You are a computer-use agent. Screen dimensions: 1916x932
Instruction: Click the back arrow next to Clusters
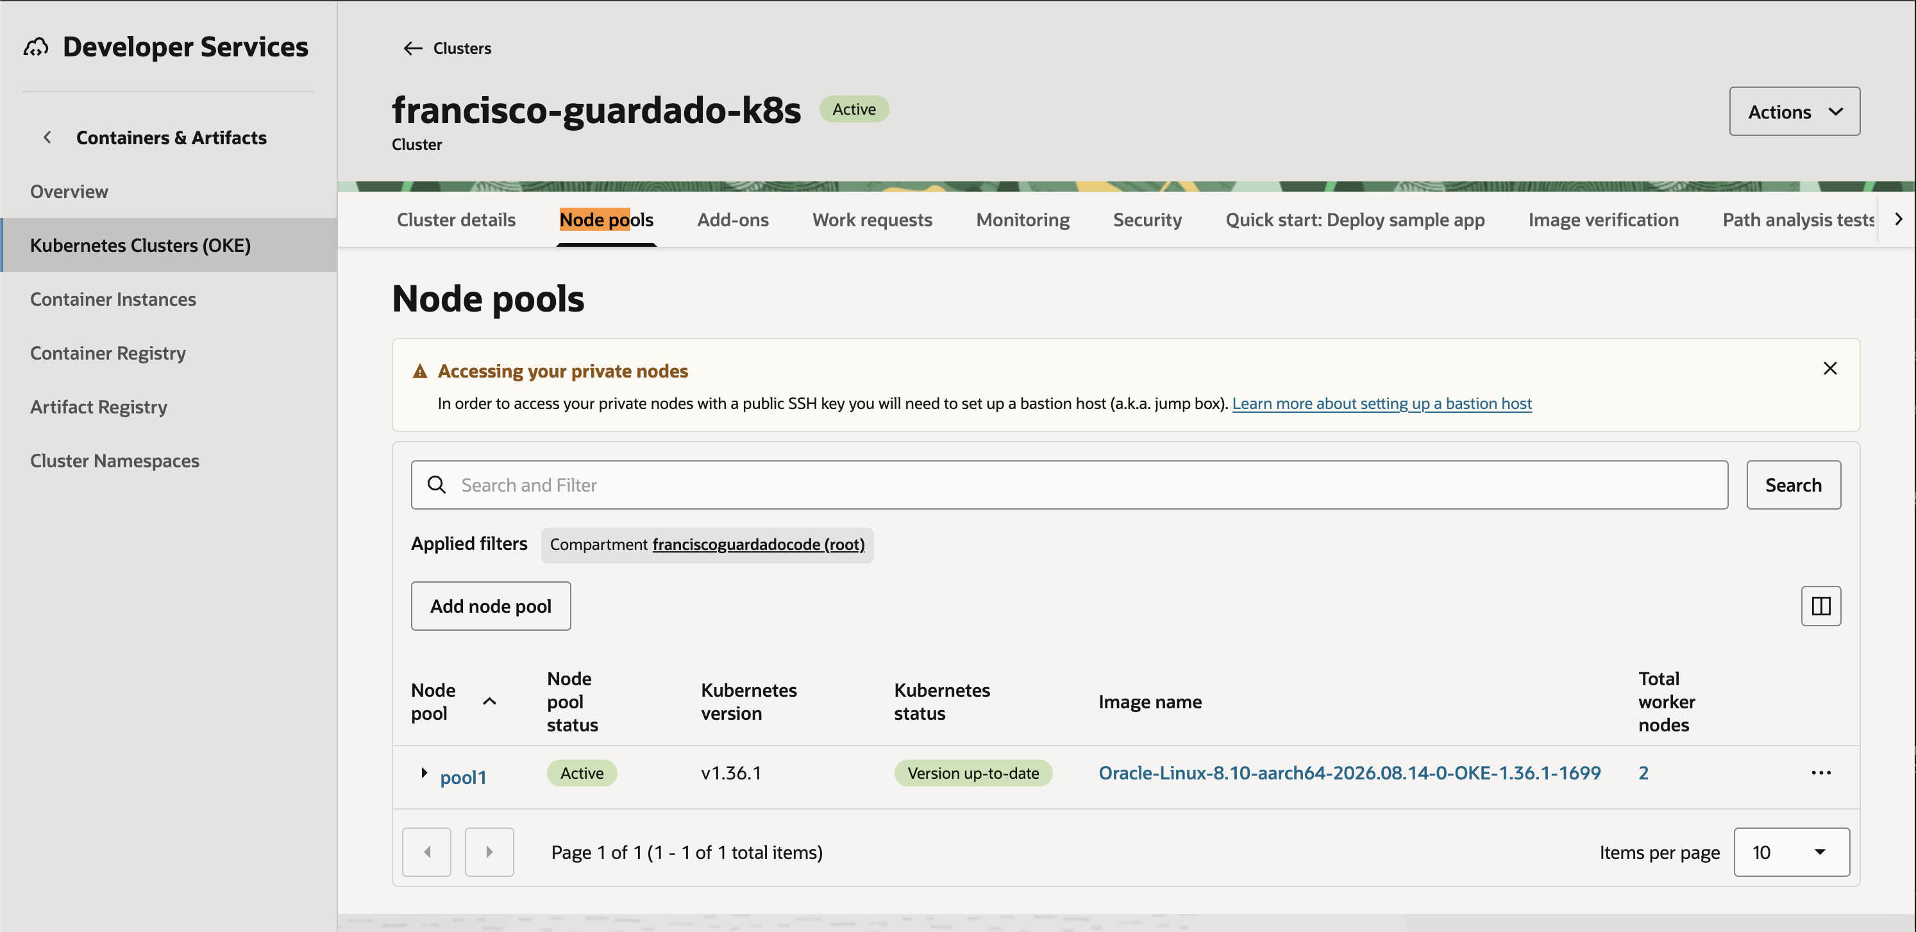(413, 48)
